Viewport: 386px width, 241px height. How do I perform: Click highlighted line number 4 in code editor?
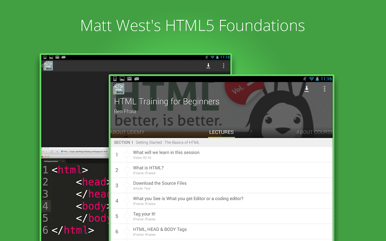46,206
